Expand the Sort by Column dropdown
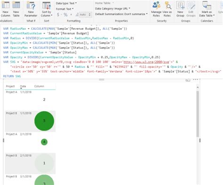This screenshot has width=223, height=185. (x=47, y=9)
